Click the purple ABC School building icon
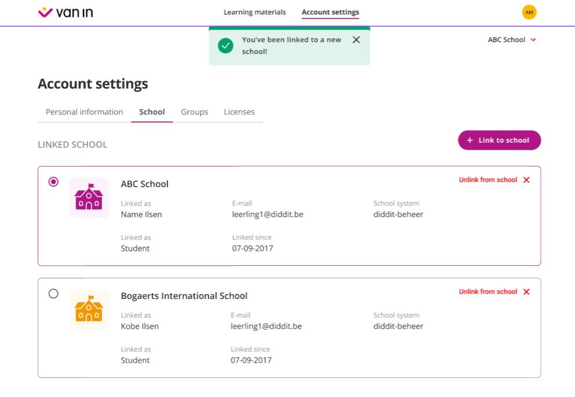 pos(89,197)
